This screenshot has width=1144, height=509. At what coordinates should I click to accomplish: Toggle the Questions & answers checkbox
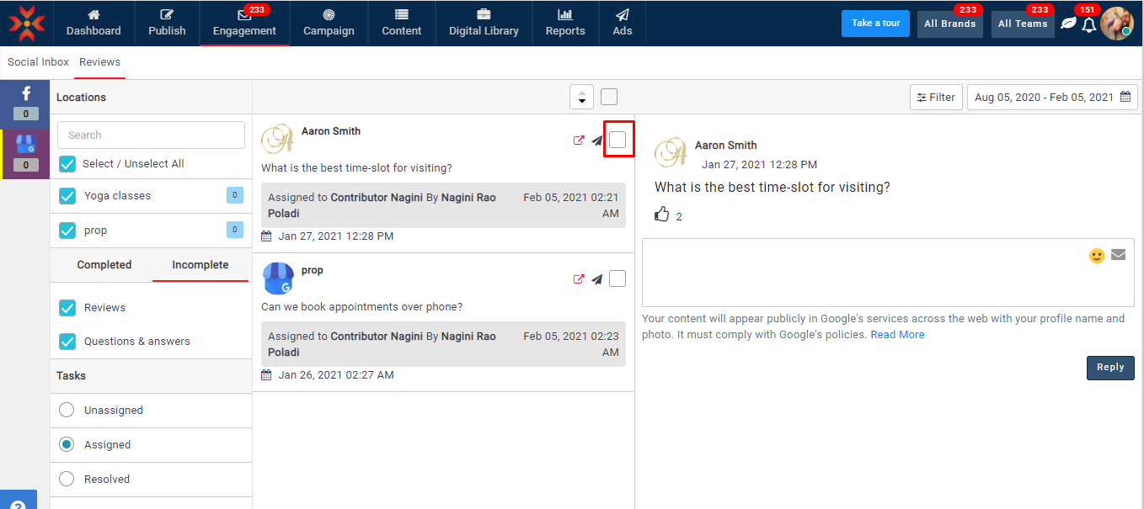point(67,342)
